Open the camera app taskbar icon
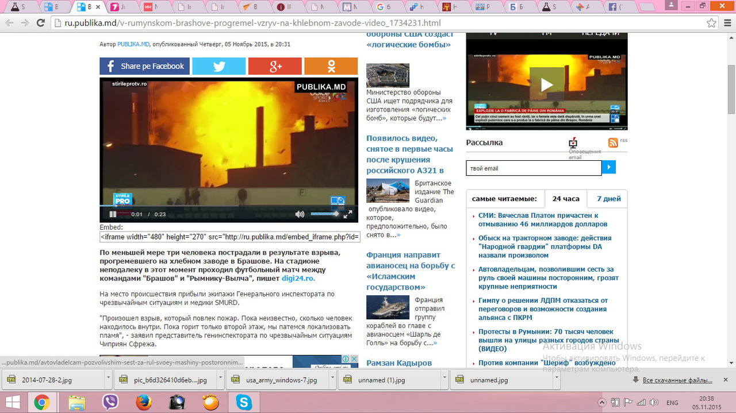This screenshot has width=736, height=413. coord(177,403)
